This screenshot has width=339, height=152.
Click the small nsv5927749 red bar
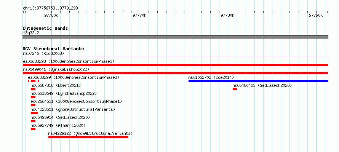(33, 129)
